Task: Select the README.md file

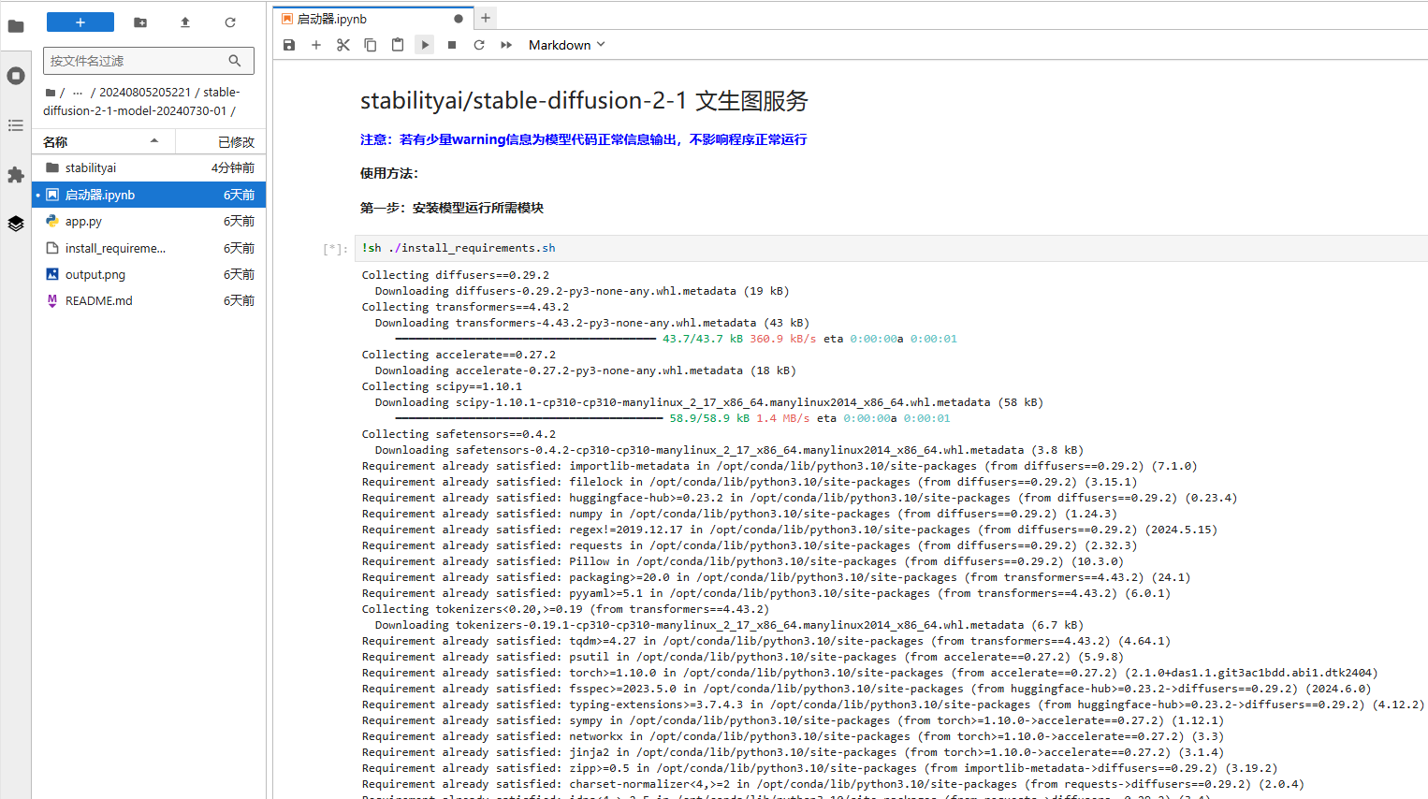Action: coord(150,300)
